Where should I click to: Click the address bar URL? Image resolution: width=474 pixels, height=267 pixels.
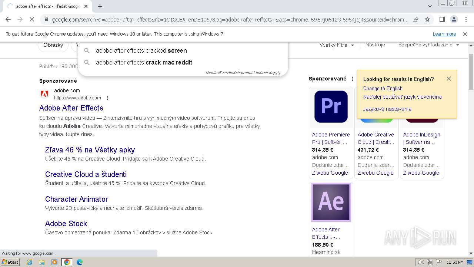230,19
